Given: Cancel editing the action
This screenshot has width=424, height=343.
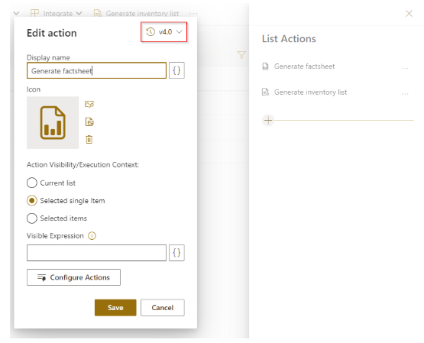Looking at the screenshot, I should click(163, 308).
